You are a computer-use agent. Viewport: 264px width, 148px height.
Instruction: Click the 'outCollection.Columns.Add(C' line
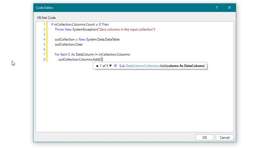[x=80, y=59]
